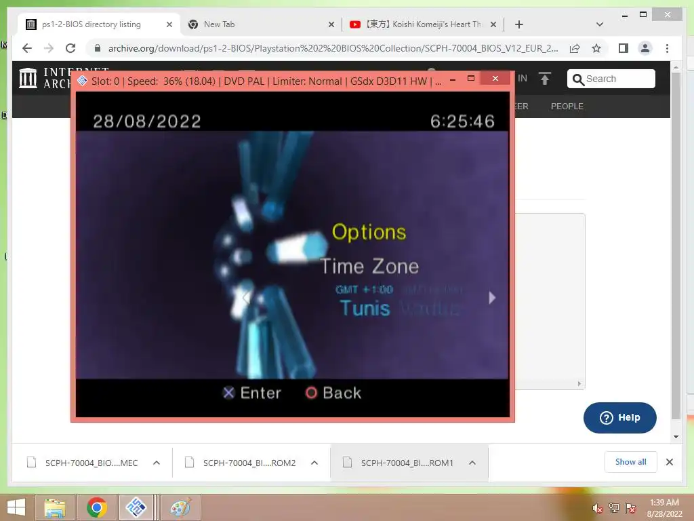694x521 pixels.
Task: Open Chrome profile avatar
Action: tap(645, 48)
